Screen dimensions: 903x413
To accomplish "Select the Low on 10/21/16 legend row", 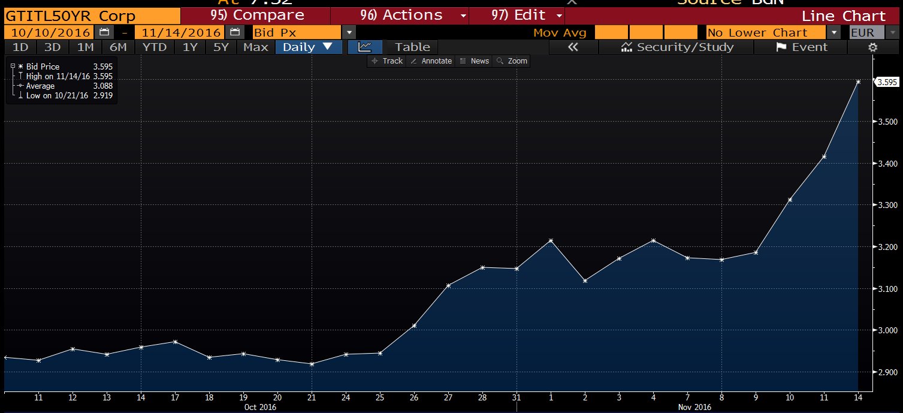I will click(x=65, y=95).
